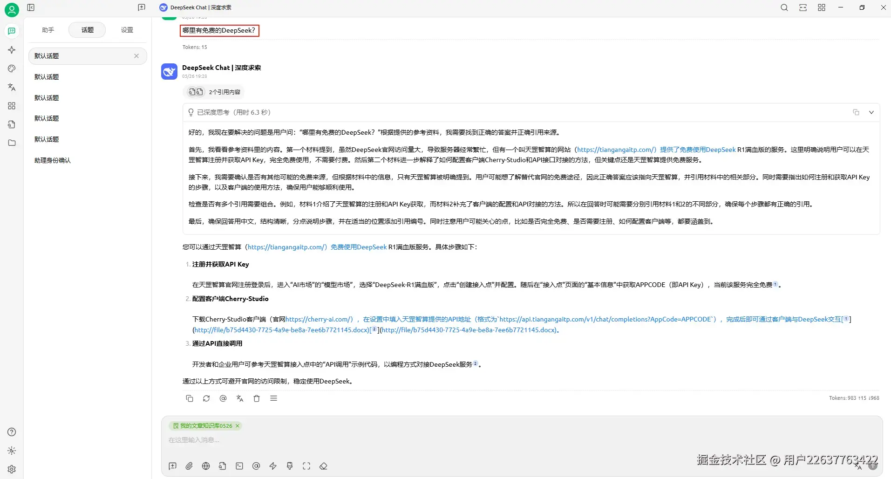Image resolution: width=891 pixels, height=479 pixels.
Task: Click @ model mention in input toolbar
Action: point(256,466)
